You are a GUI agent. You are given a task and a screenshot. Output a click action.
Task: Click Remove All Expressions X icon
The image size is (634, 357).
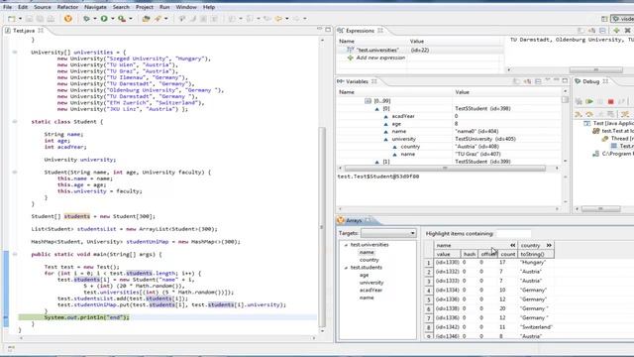(627, 31)
